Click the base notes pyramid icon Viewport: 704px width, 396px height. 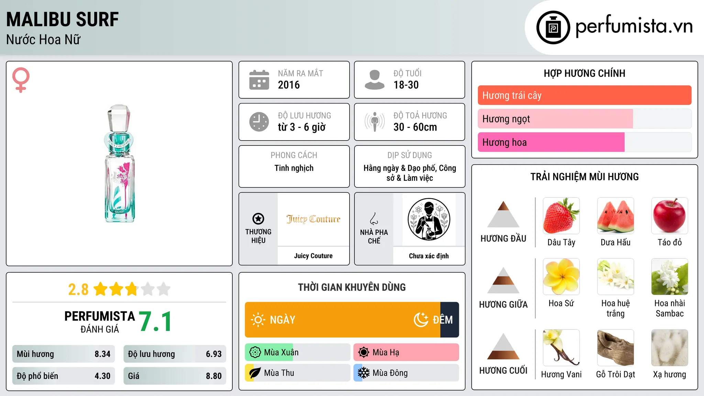tap(503, 346)
